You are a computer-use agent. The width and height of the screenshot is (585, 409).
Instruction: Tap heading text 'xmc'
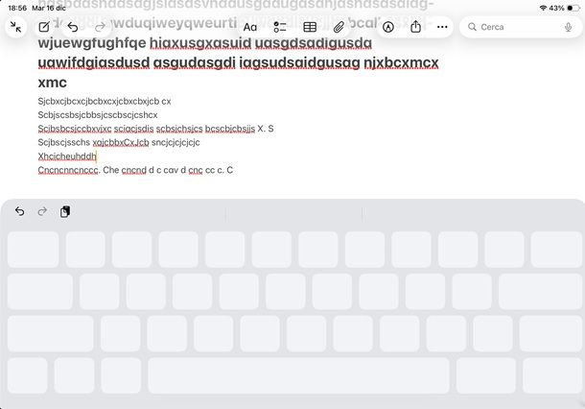52,83
